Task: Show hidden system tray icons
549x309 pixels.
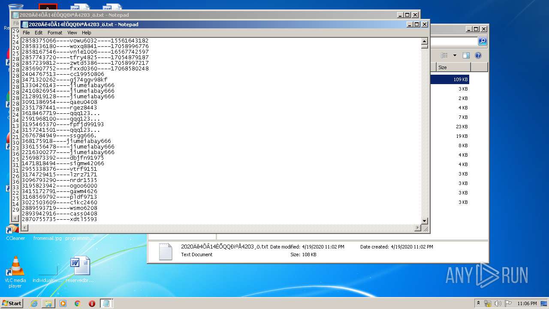Action: pos(479,303)
